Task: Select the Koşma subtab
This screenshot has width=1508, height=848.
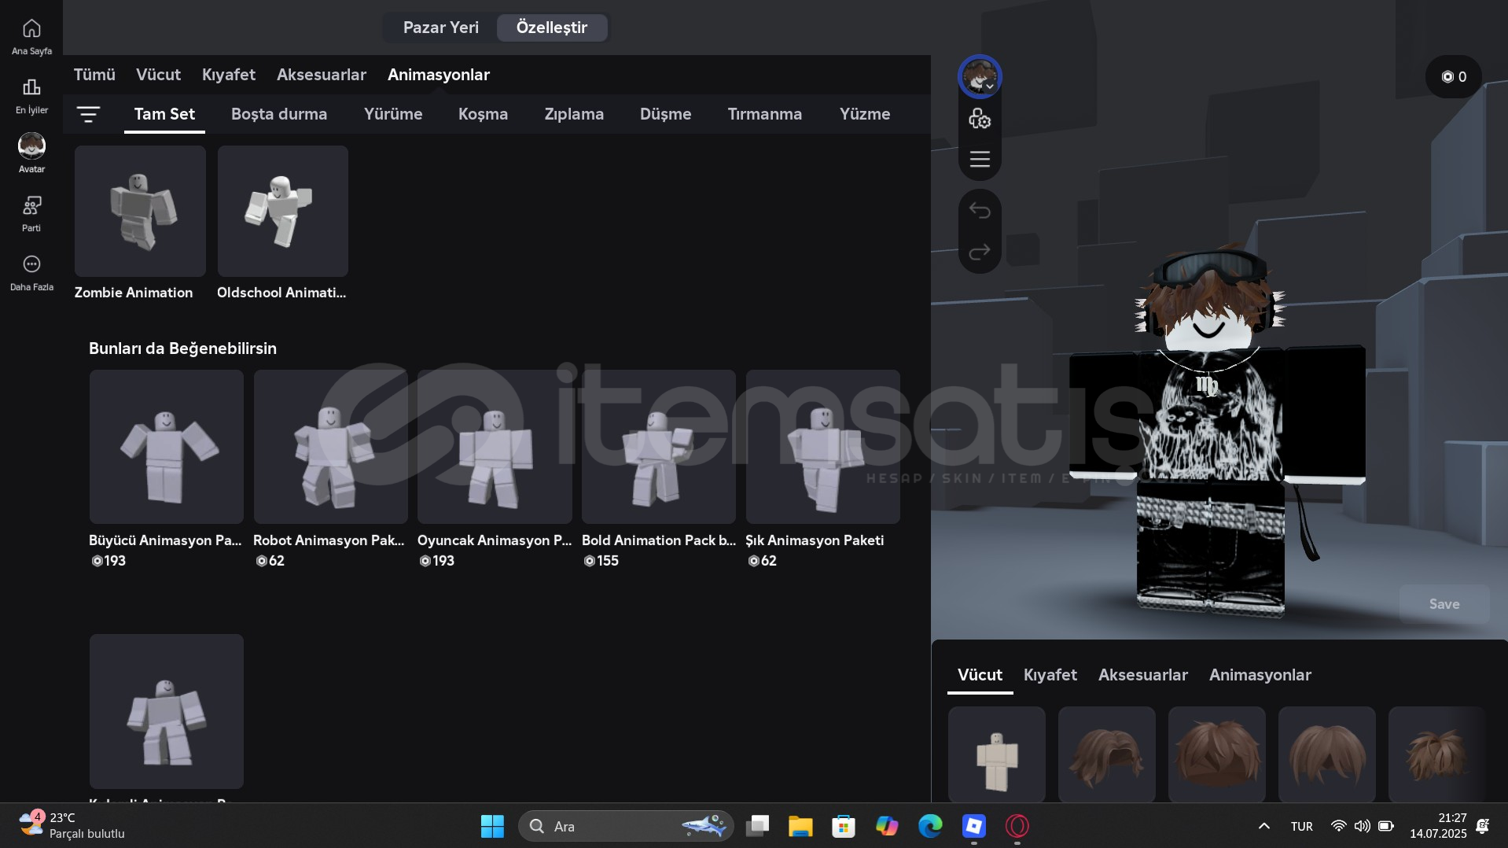Action: (483, 114)
